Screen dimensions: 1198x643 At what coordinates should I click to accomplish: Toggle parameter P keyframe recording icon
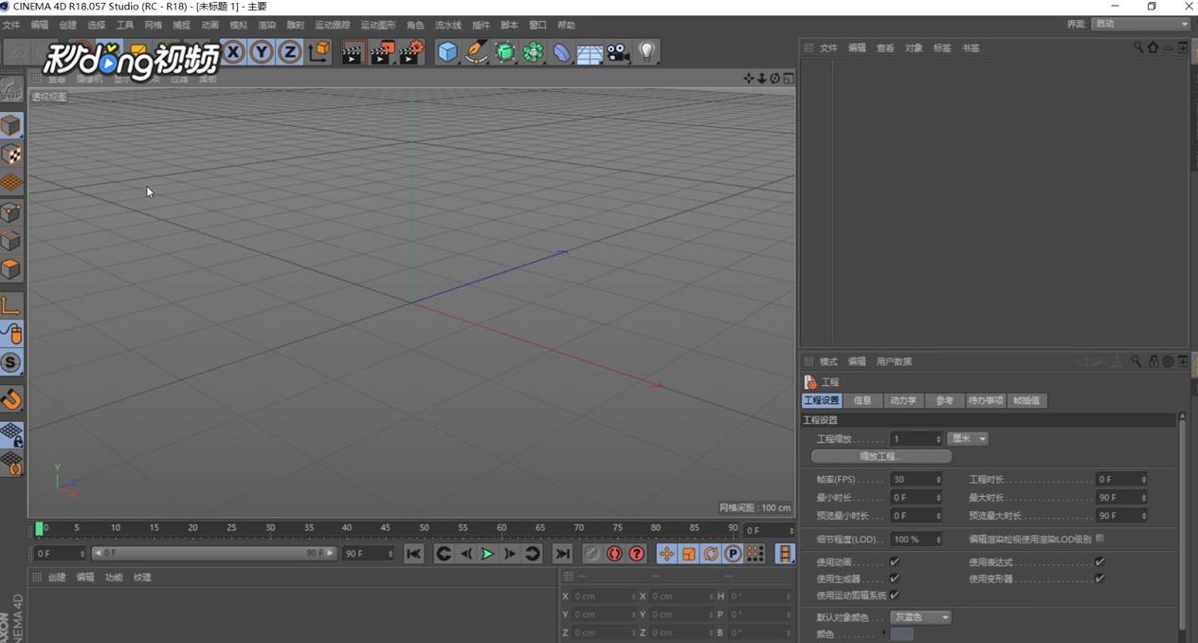click(x=733, y=554)
